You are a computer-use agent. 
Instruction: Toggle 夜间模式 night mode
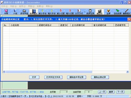tap(34, 12)
